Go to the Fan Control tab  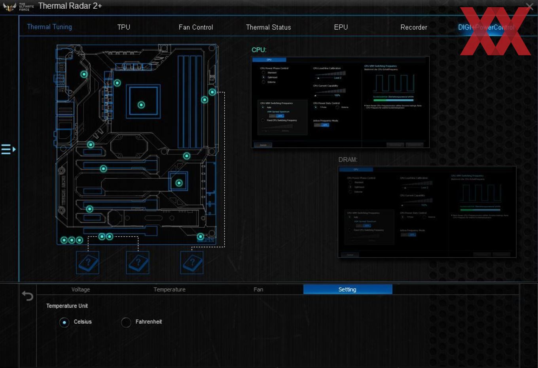coord(196,27)
